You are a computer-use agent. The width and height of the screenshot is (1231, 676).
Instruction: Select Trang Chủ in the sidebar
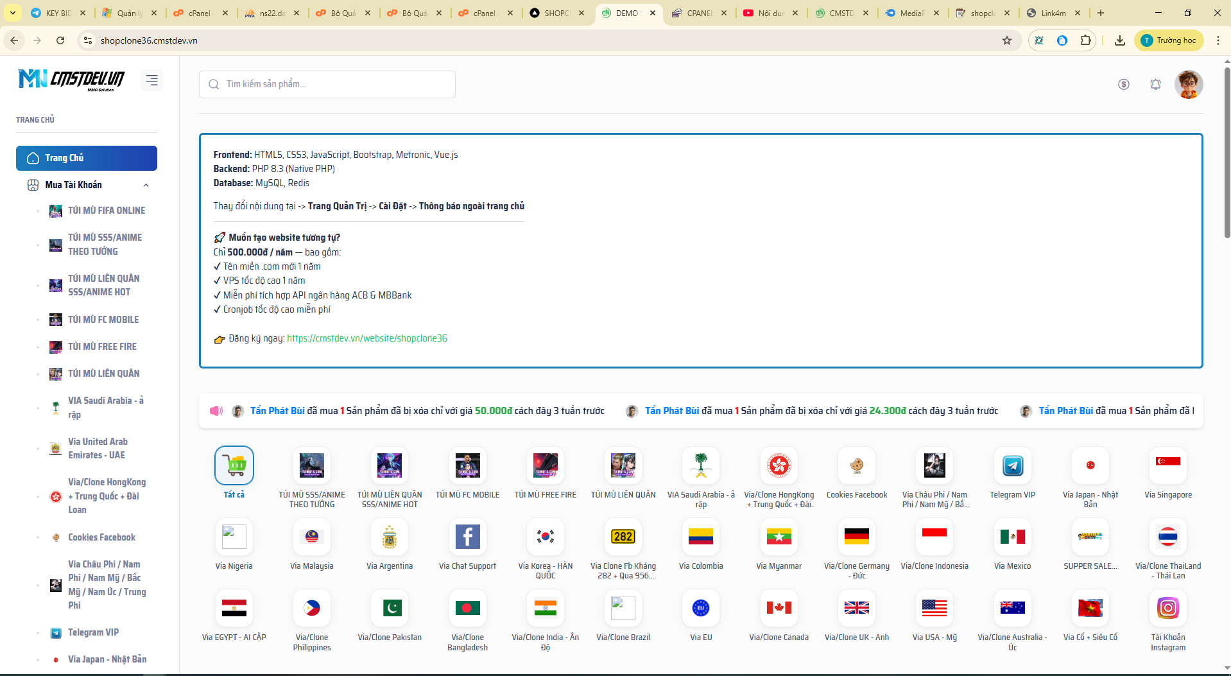point(87,158)
